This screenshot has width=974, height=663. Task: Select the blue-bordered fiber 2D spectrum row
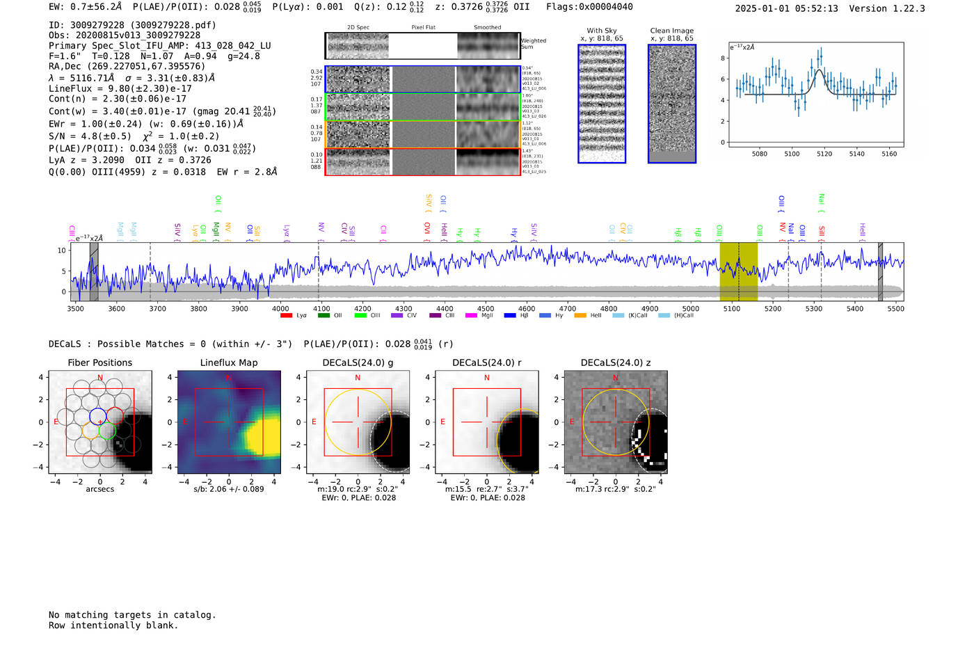coord(422,79)
